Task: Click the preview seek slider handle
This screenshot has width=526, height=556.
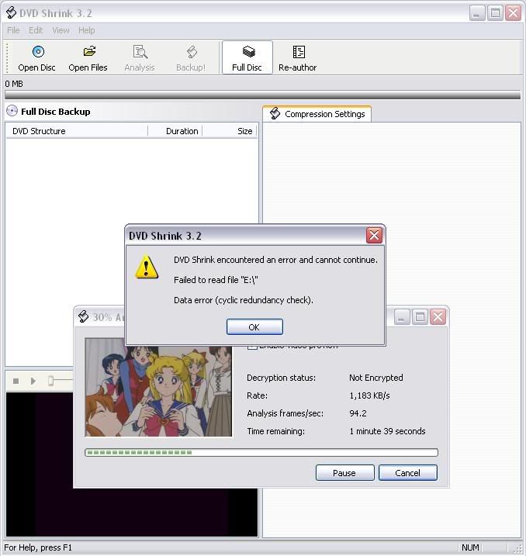Action: [x=50, y=381]
